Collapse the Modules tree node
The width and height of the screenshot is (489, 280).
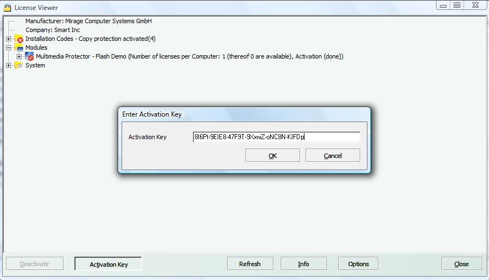point(8,48)
